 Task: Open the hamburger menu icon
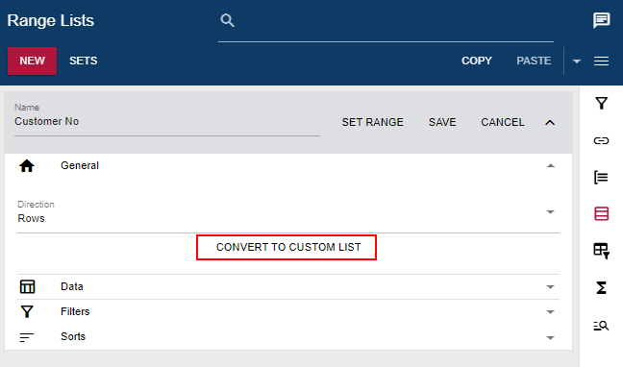click(601, 61)
